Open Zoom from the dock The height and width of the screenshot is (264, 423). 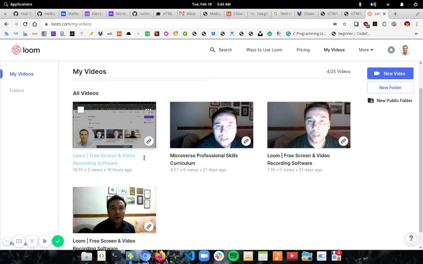[204, 256]
